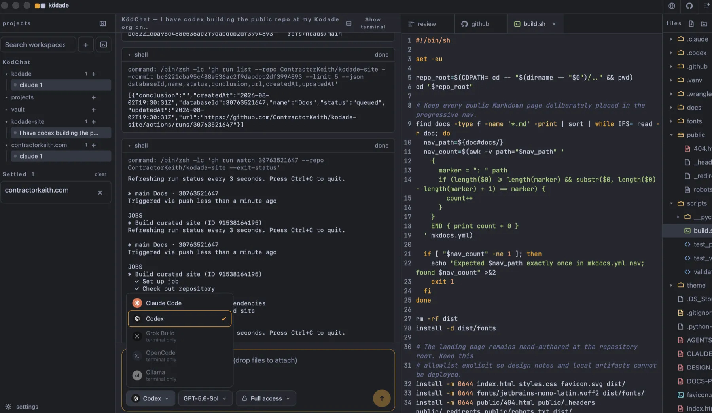
Task: Expand the .github folder in files
Action: 671,66
